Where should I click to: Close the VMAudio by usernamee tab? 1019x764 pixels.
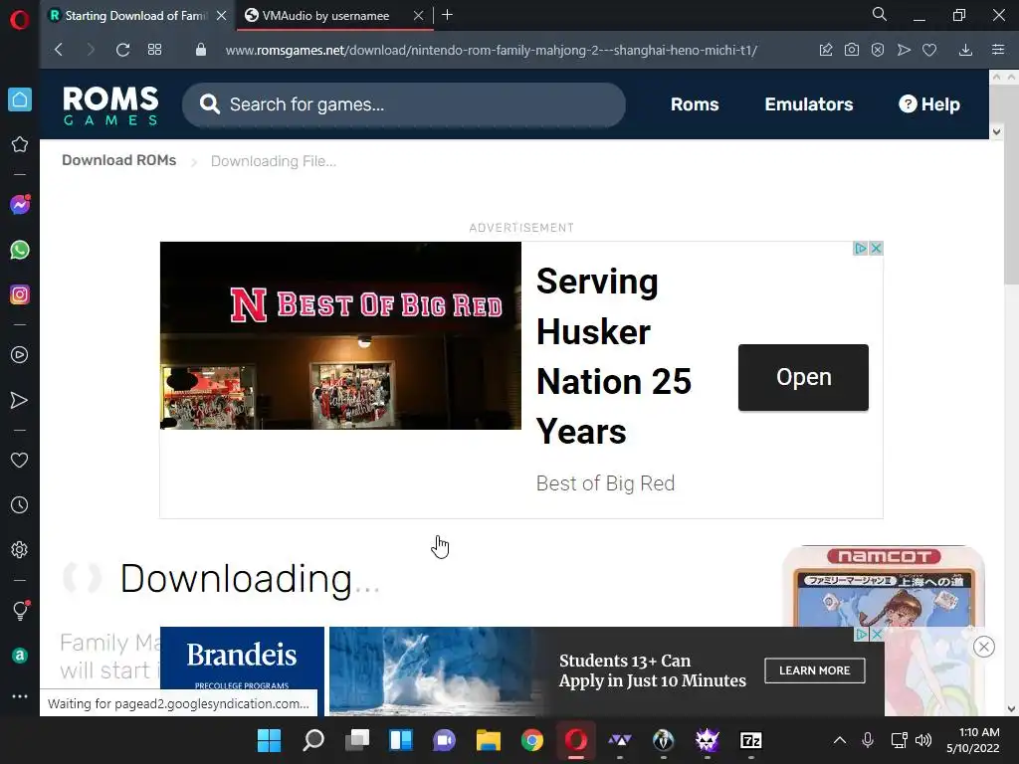[419, 16]
